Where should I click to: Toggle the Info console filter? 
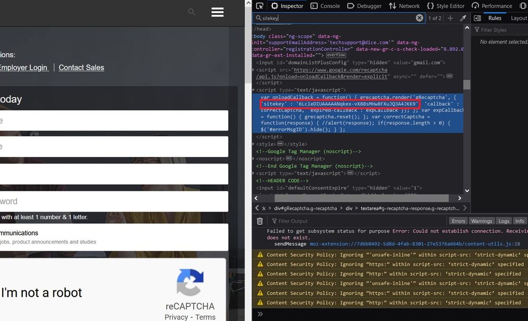click(x=520, y=221)
